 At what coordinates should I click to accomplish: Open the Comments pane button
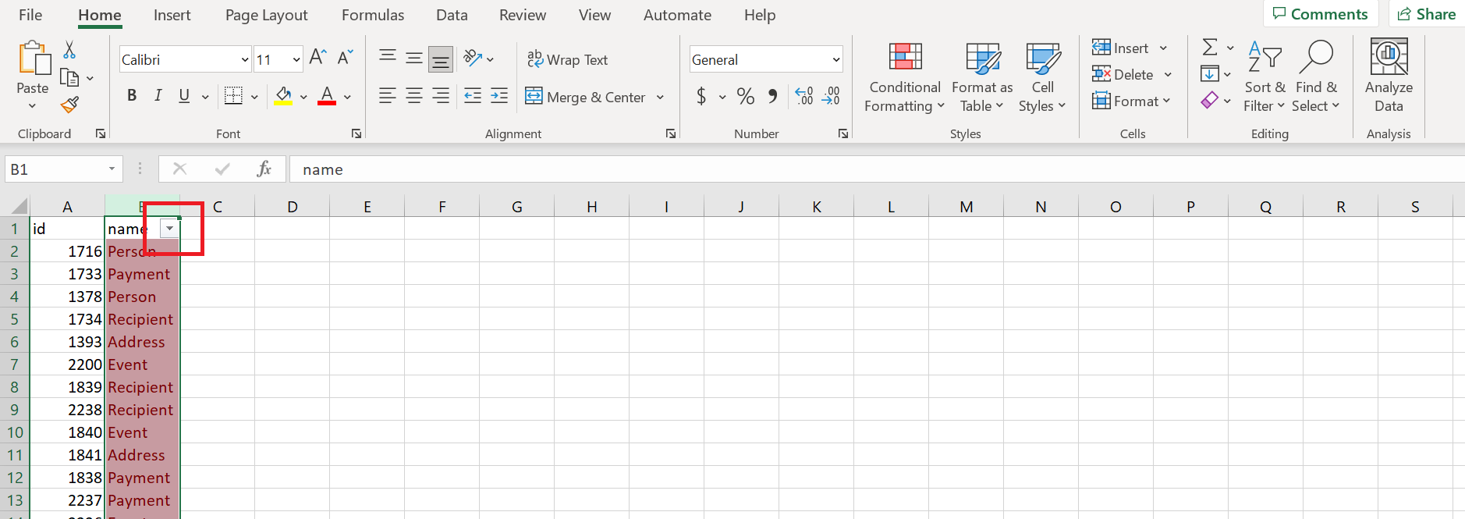point(1320,14)
